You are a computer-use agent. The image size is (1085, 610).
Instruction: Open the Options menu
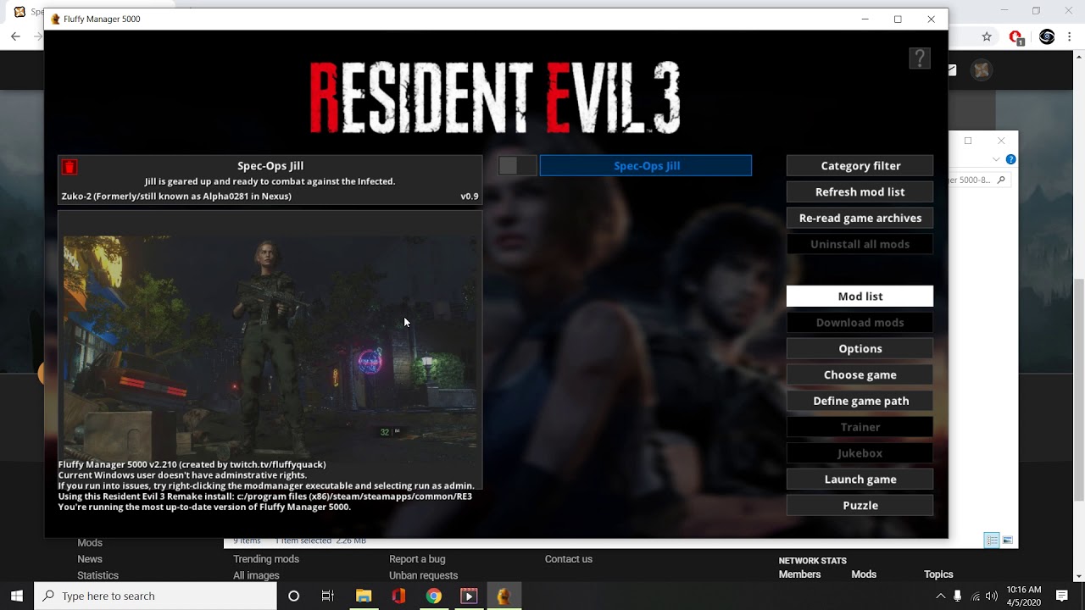[x=860, y=348]
